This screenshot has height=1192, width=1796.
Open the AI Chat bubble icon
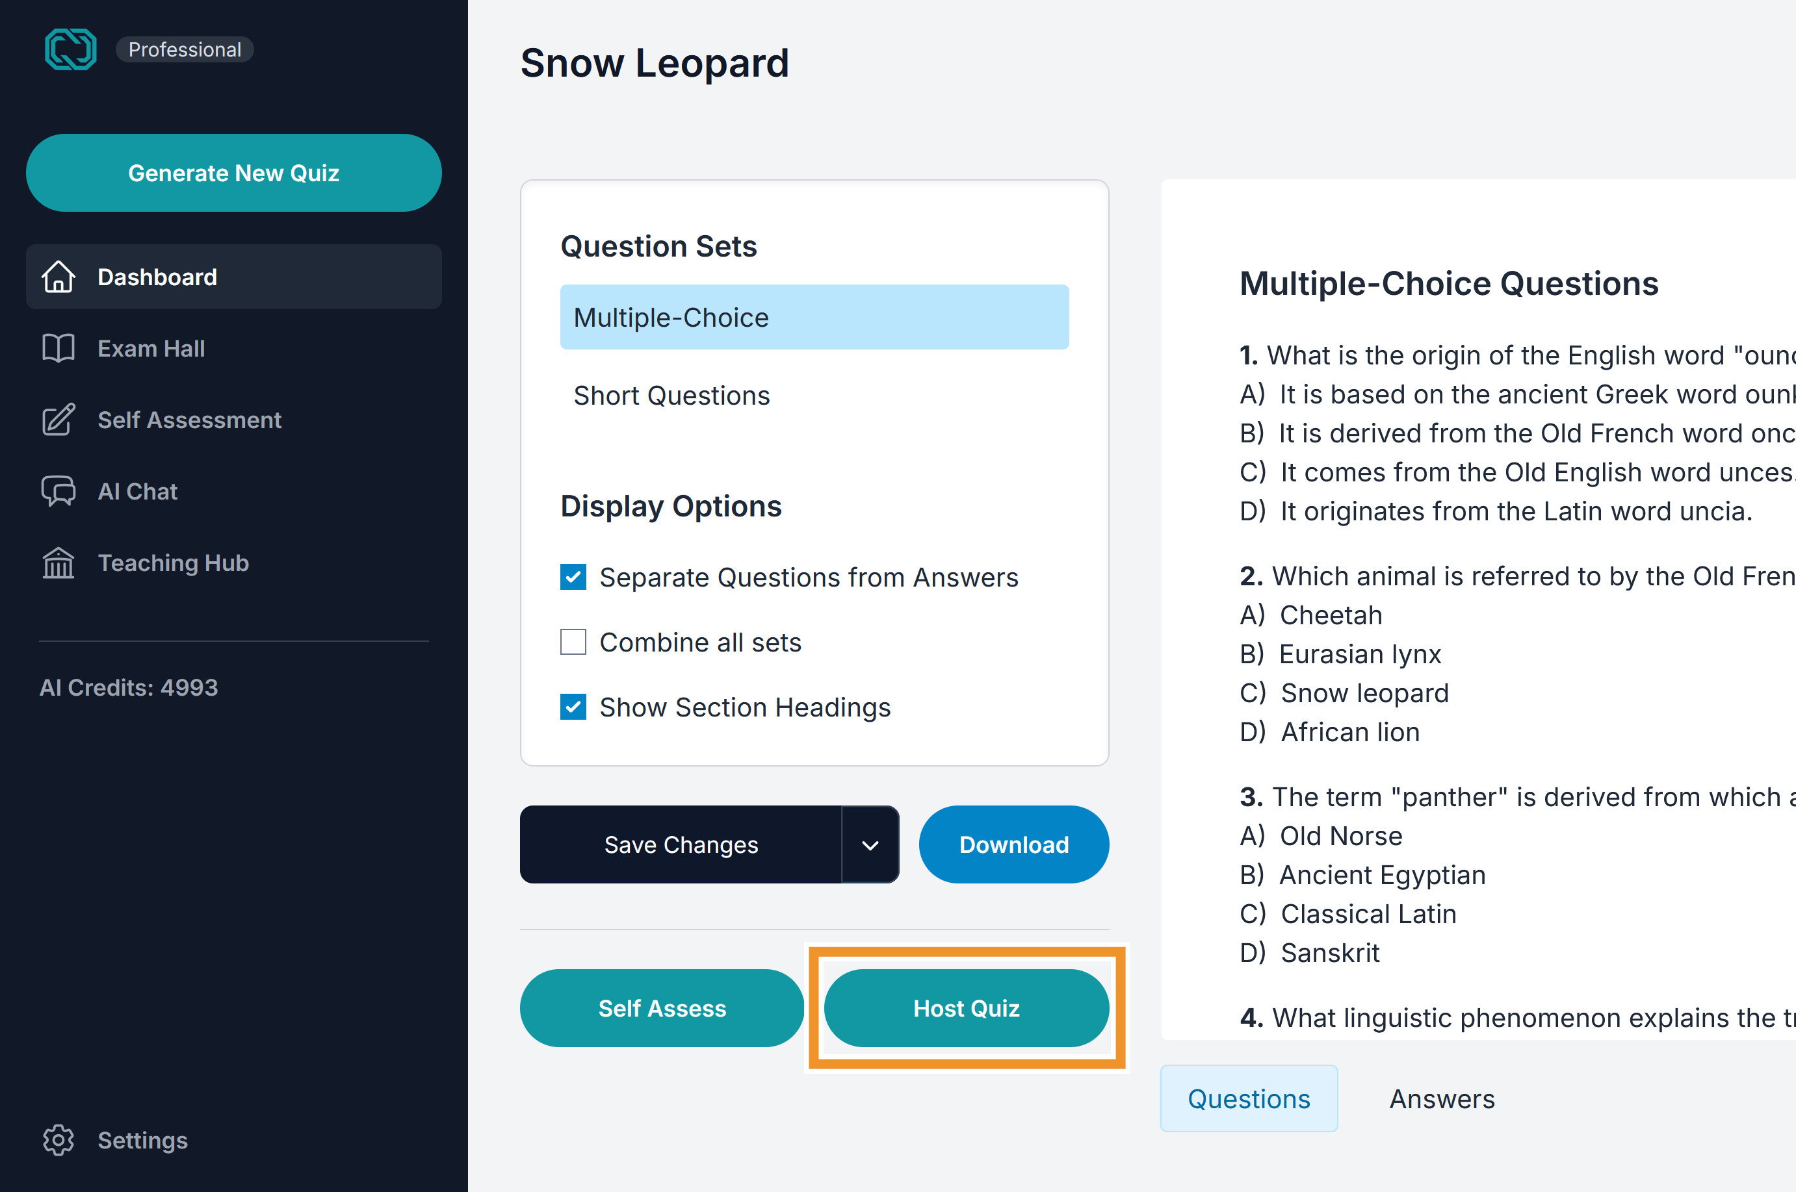pos(59,491)
